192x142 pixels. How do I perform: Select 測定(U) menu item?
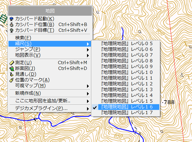[x=50, y=63]
